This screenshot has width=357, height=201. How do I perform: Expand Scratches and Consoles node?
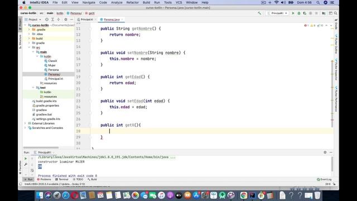pyautogui.click(x=25, y=128)
